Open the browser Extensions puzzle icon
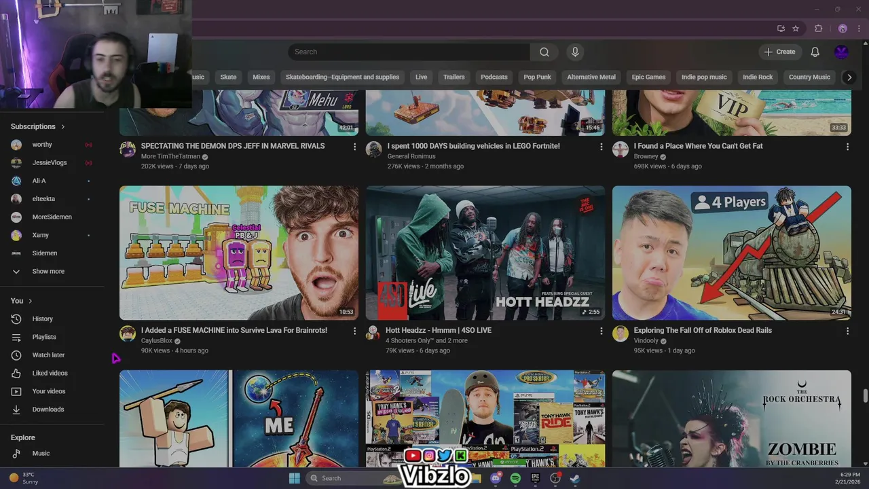 (819, 29)
